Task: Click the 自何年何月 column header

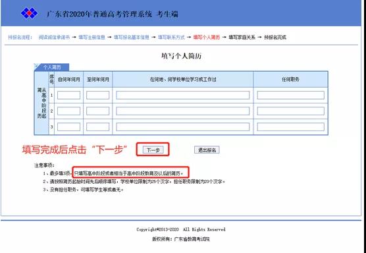Action: point(68,80)
